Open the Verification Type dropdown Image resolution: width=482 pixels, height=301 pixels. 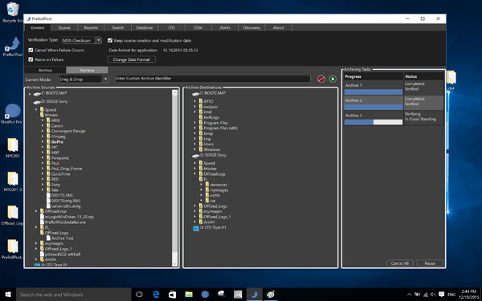(81, 40)
